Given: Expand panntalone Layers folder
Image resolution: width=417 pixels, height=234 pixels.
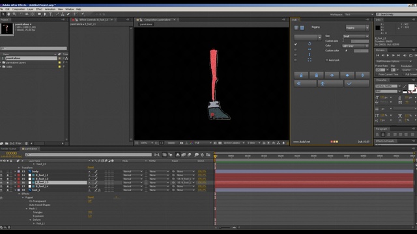Looking at the screenshot, I should [1, 62].
